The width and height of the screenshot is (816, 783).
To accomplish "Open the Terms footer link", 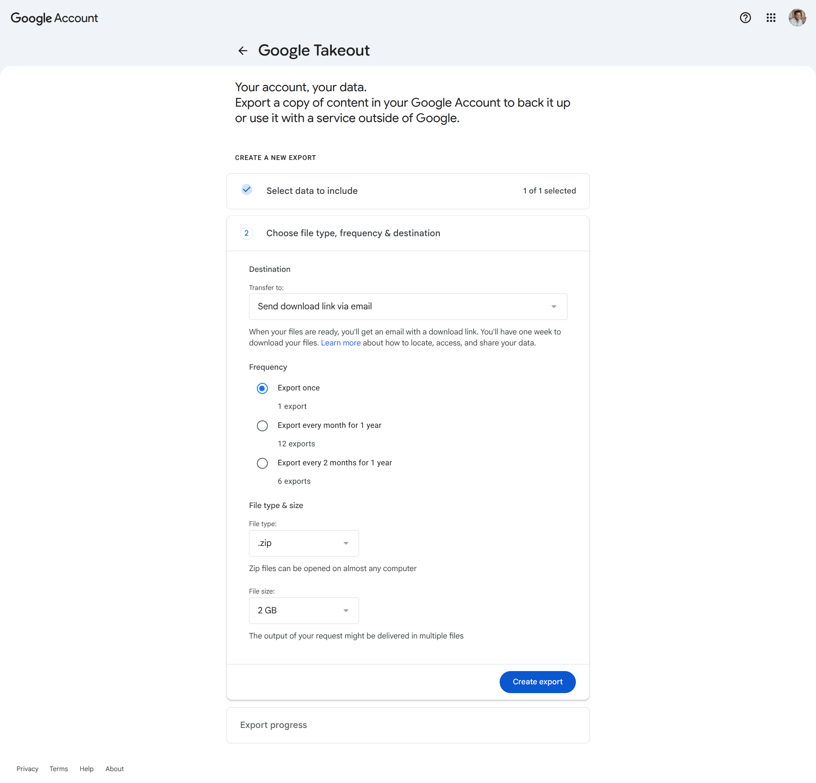I will click(x=59, y=769).
